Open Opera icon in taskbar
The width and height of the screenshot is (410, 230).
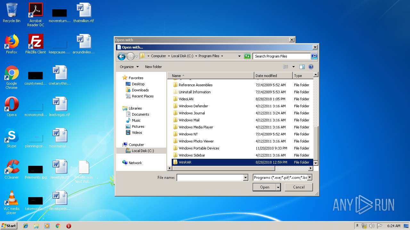[x=69, y=226]
